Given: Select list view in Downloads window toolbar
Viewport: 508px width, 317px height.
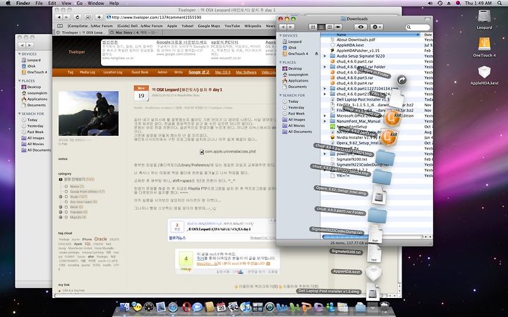Looking at the screenshot, I should (x=321, y=27).
